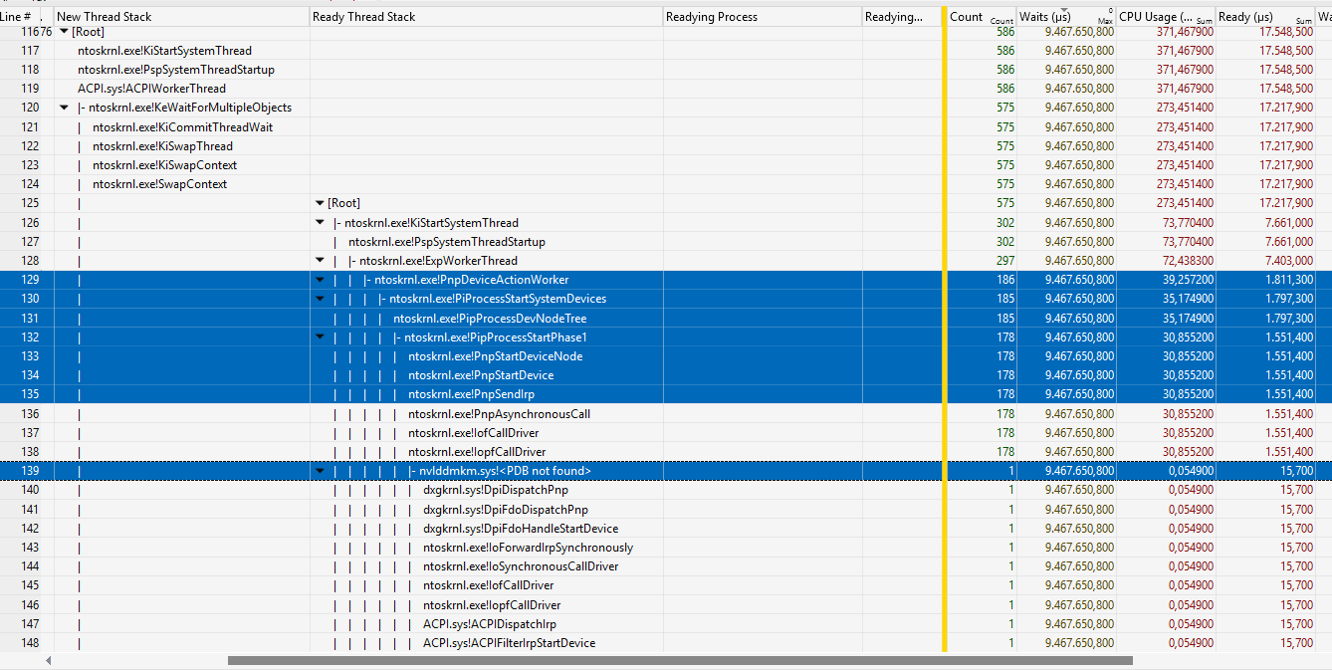1332x670 pixels.
Task: Collapse the PipProcessStartPhase1 node
Action: coord(320,337)
